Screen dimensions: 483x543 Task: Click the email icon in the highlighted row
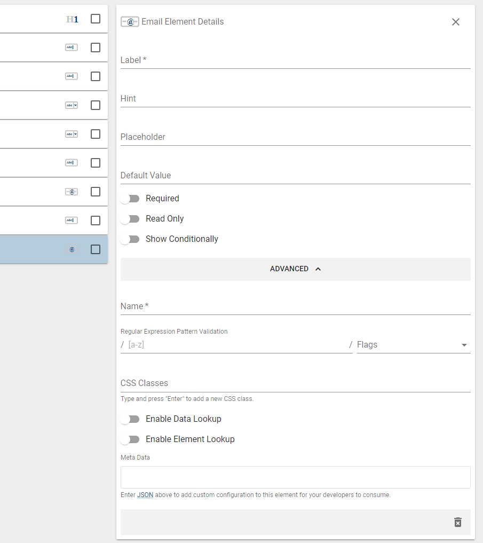click(72, 249)
